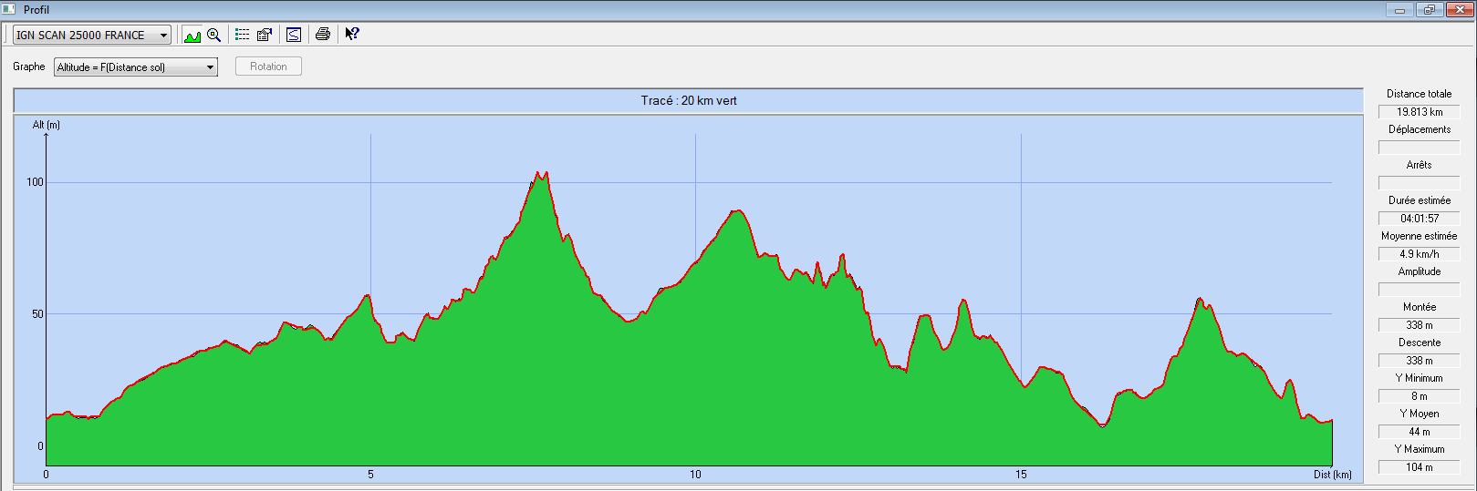Click the Moyenne estimée value 4.9 km/h
The height and width of the screenshot is (491, 1477).
[1419, 254]
